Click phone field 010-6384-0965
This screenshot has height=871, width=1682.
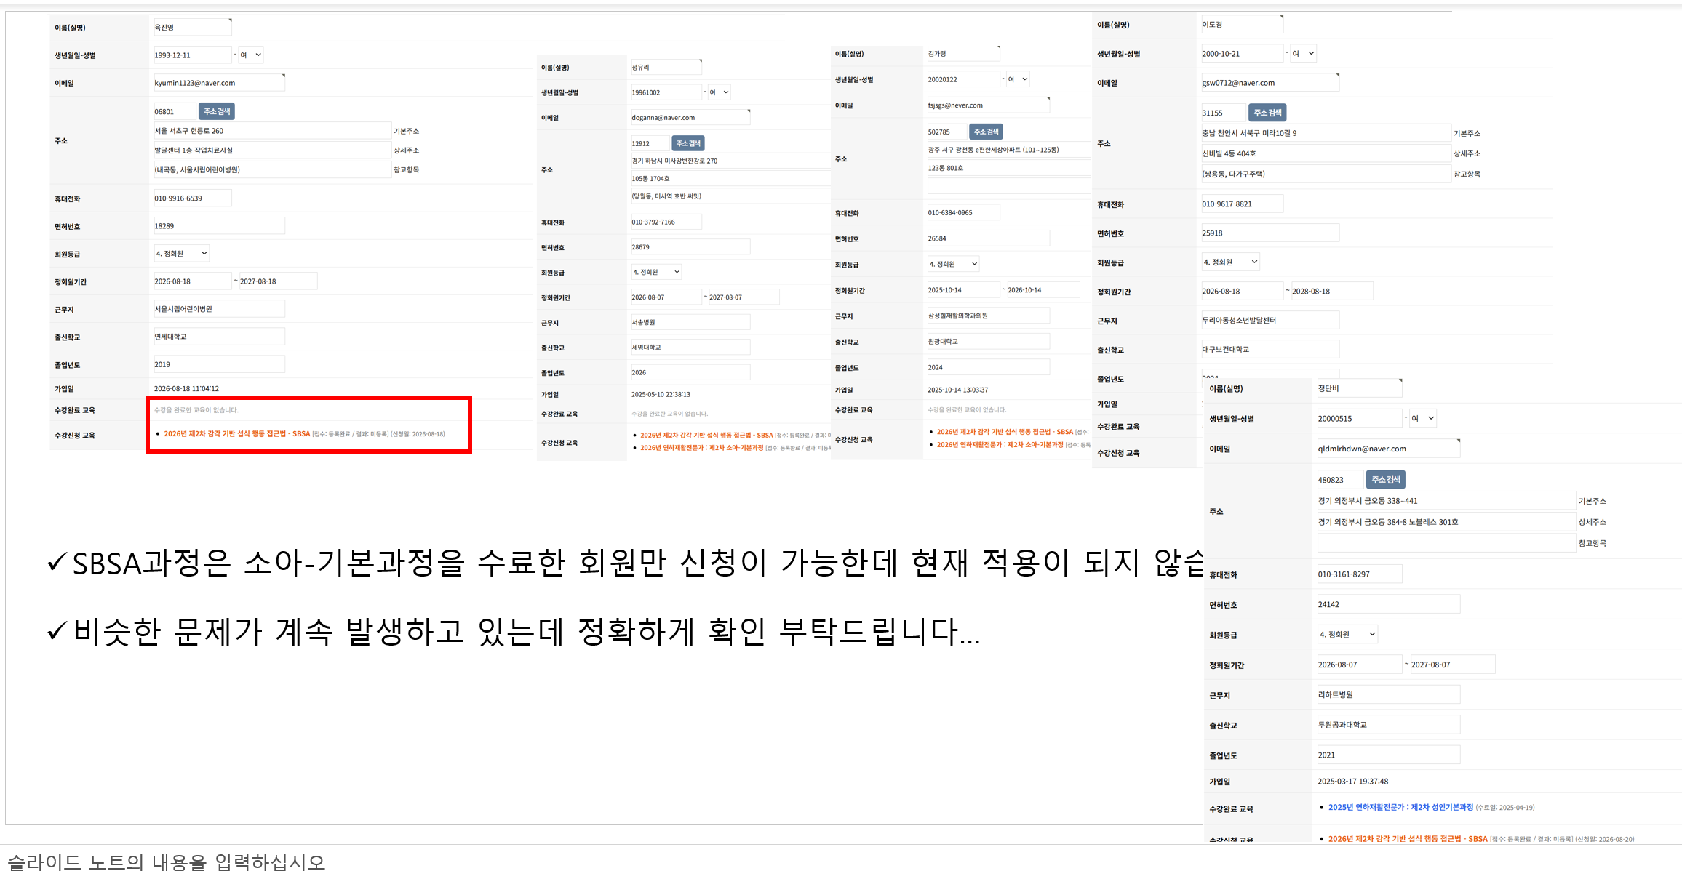pyautogui.click(x=963, y=212)
